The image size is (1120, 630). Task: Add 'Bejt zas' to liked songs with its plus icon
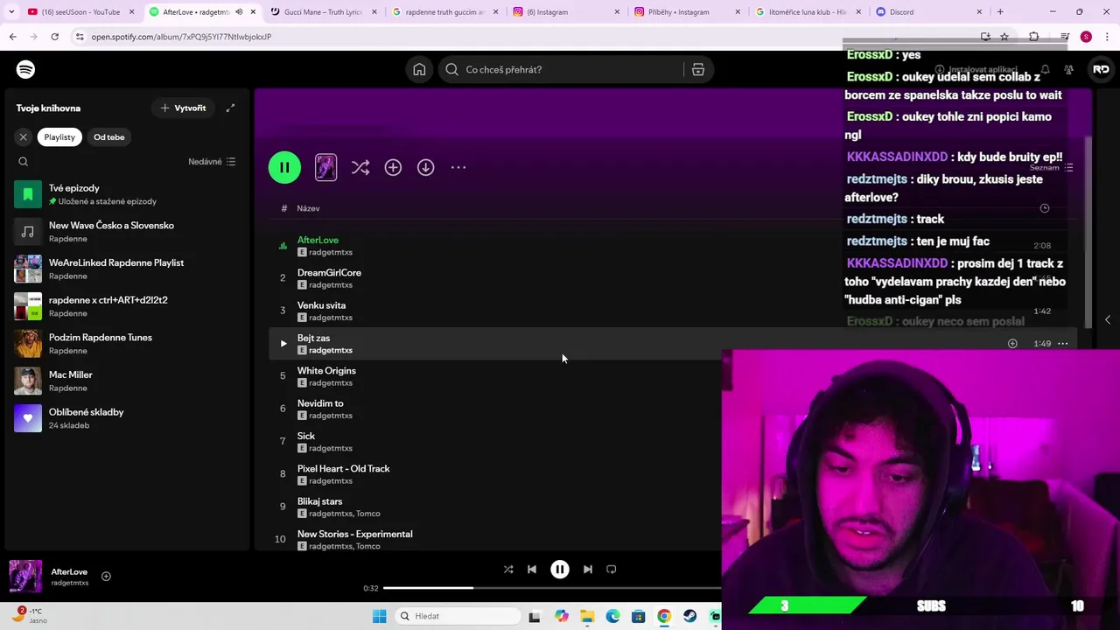coord(1012,344)
